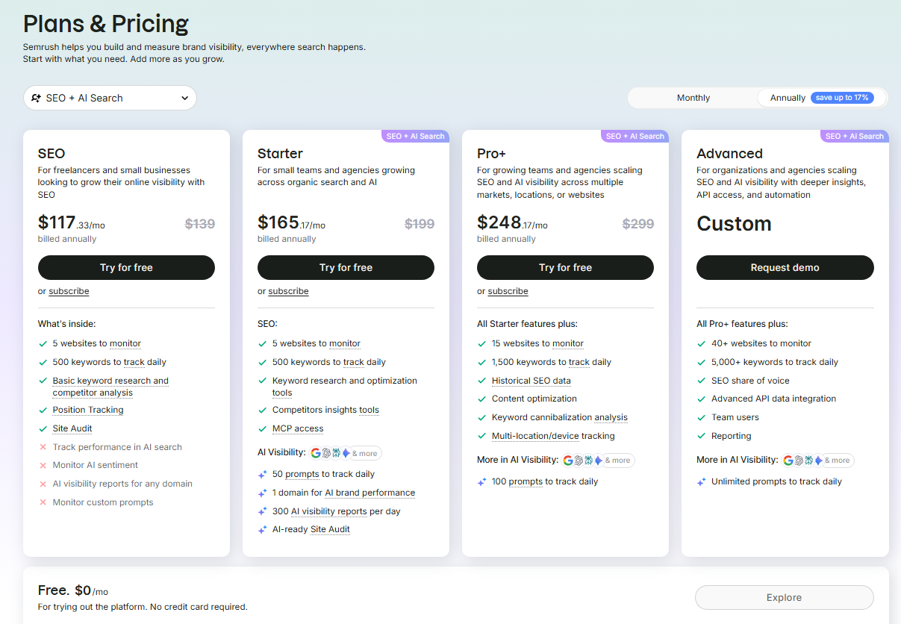Click Google icon in Starter AI Visibility
The image size is (901, 624).
tap(315, 453)
